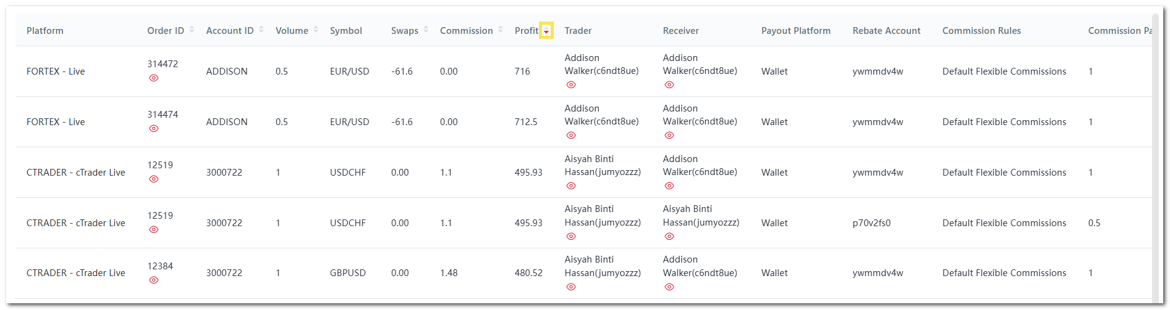Sort table by Profit column arrow
Screen dimensions: 1170x310
546,31
